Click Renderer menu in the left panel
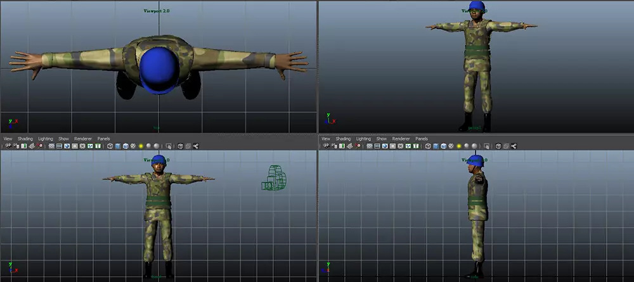The height and width of the screenshot is (282, 634). (83, 138)
